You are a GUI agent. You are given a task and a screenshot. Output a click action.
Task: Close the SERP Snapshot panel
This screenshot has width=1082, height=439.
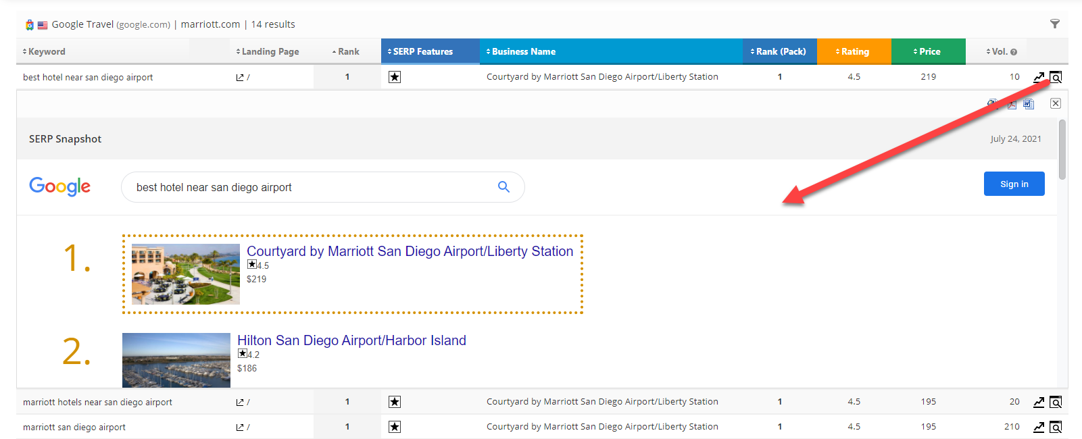click(1056, 103)
